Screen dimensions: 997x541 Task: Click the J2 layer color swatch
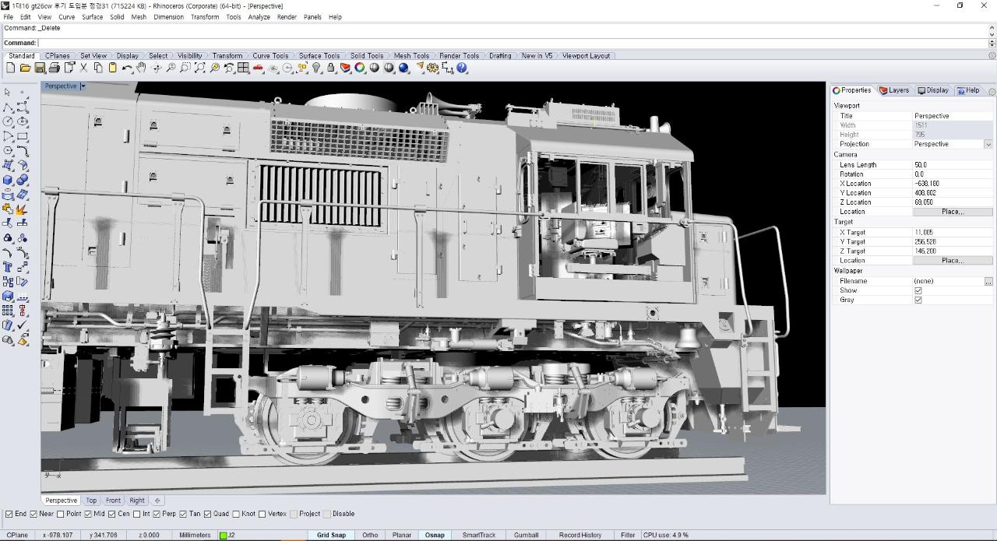coord(223,535)
